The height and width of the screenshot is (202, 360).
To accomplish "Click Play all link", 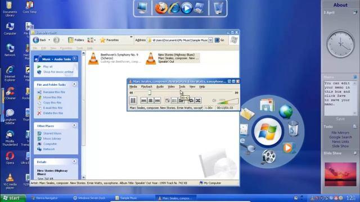I will point(48,66).
